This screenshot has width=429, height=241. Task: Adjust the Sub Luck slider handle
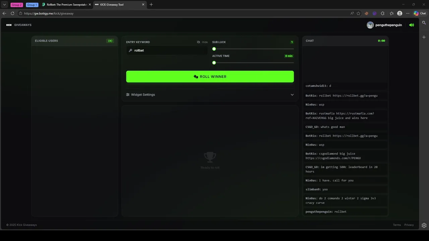coord(214,49)
